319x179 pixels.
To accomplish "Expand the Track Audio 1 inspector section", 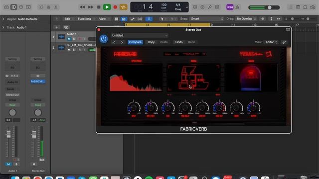I will (3, 27).
